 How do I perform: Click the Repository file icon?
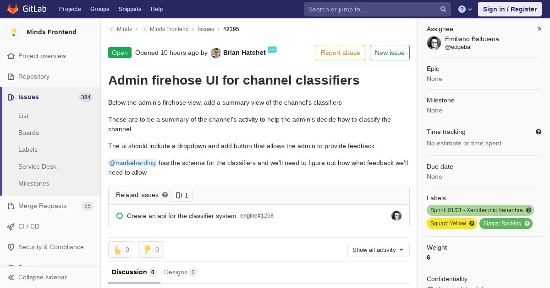[x=11, y=76]
